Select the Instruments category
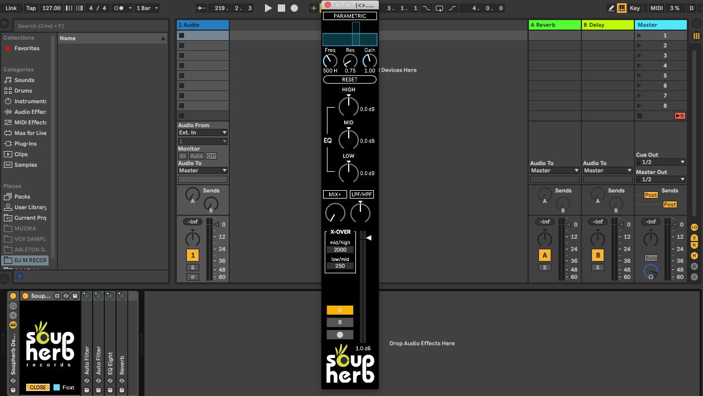This screenshot has width=703, height=396. [30, 101]
